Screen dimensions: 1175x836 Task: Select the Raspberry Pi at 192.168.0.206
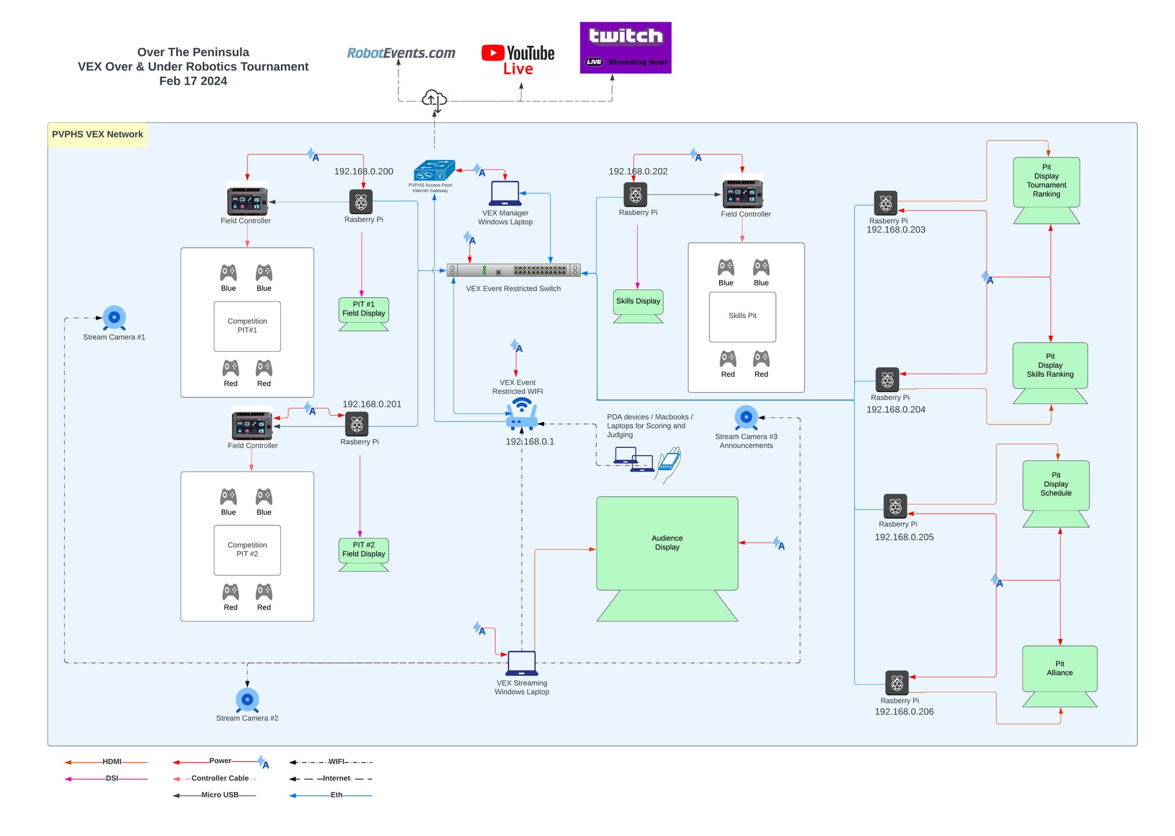point(897,682)
